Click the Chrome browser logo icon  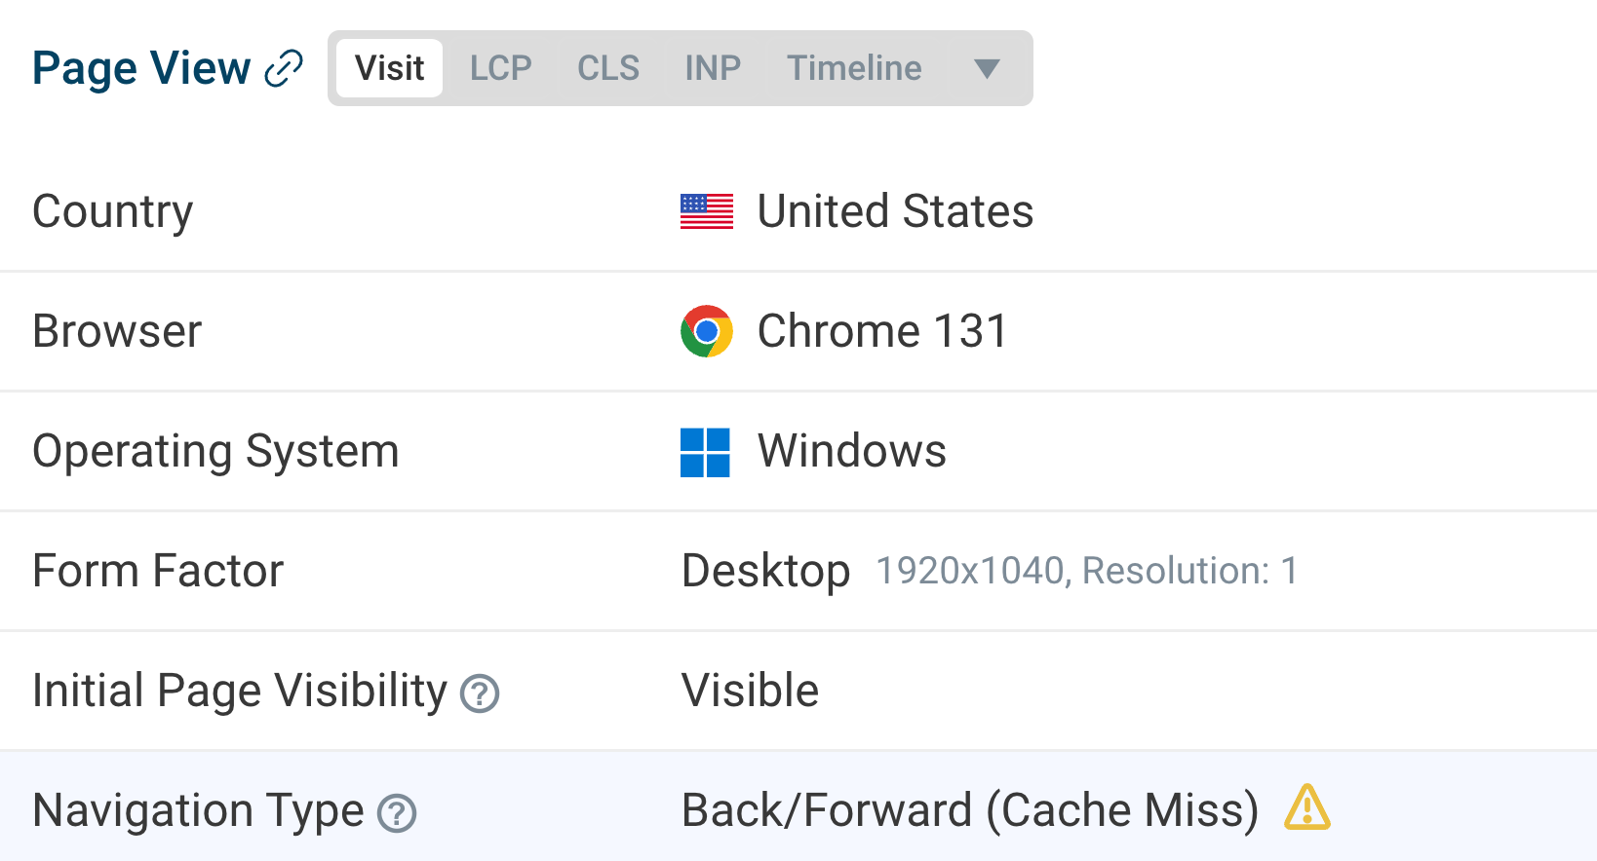(x=707, y=331)
